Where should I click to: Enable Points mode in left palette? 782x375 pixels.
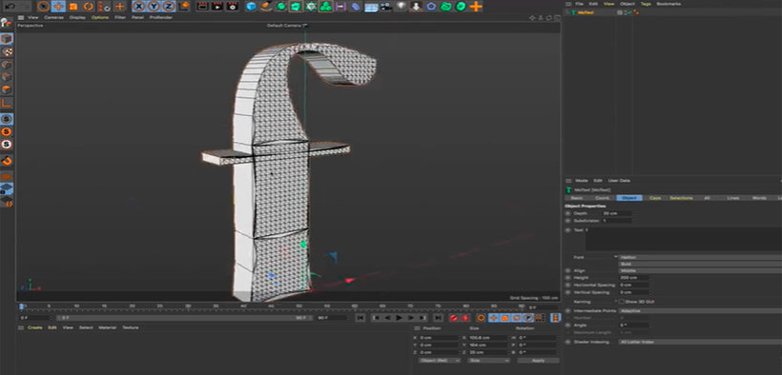pyautogui.click(x=7, y=65)
